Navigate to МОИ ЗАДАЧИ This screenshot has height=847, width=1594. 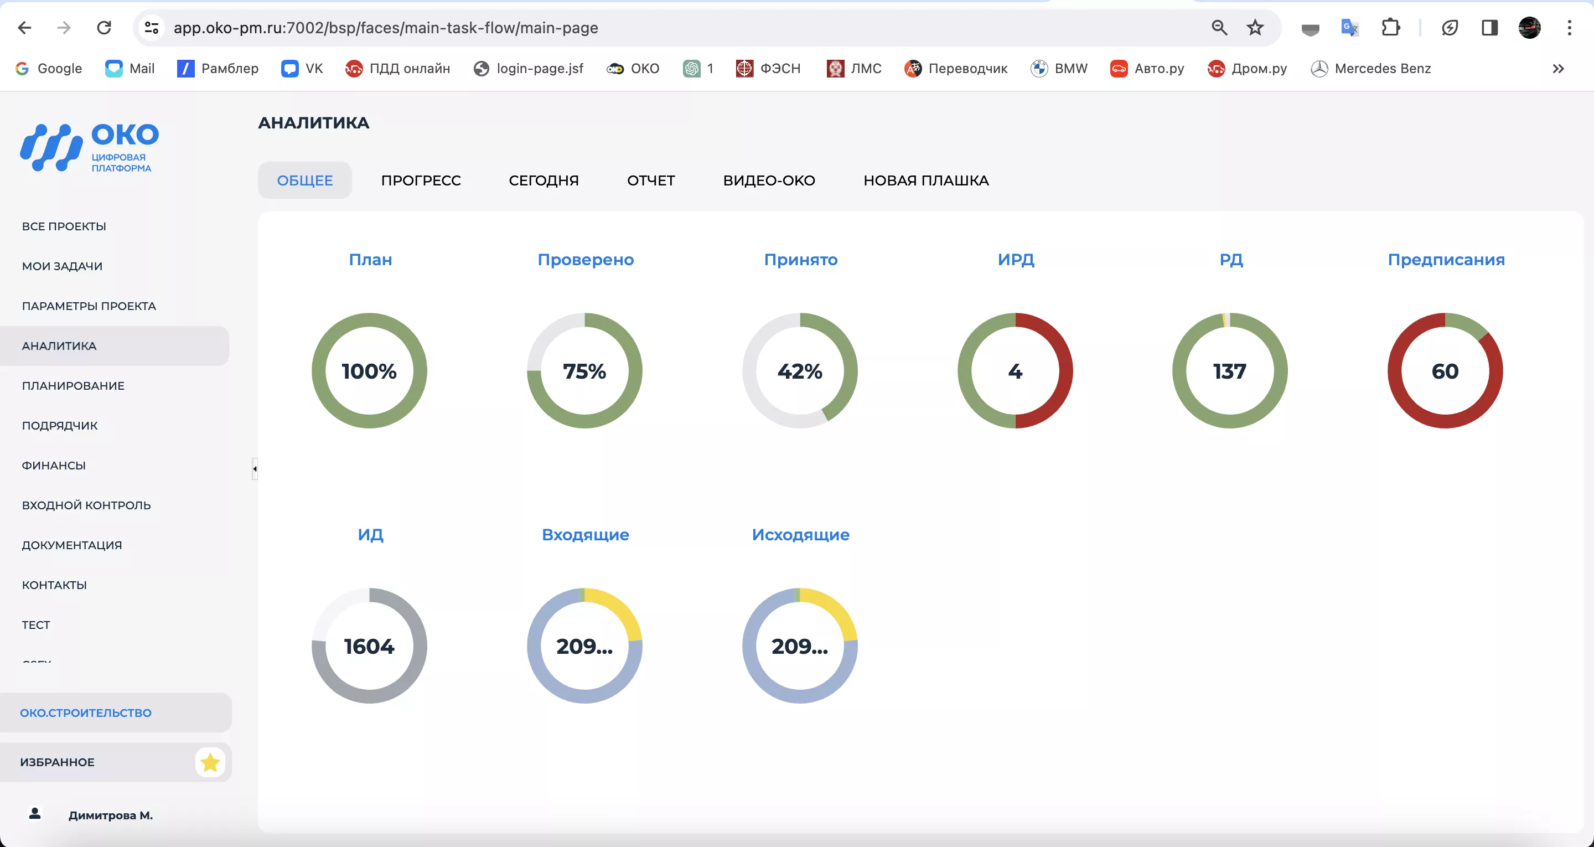click(62, 266)
